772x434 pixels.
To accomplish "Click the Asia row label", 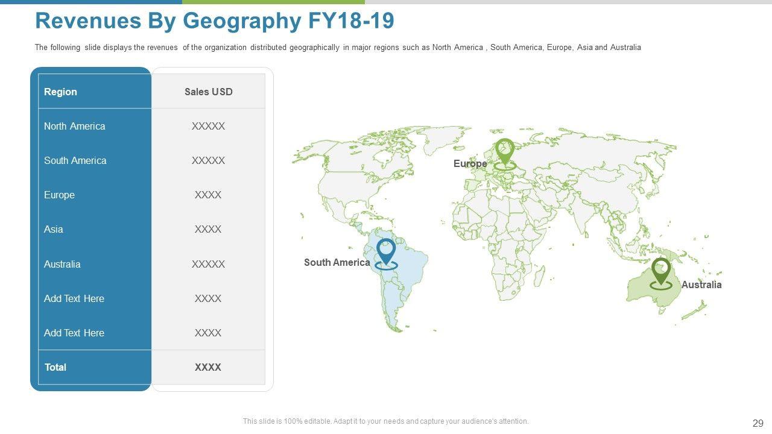I will 53,229.
